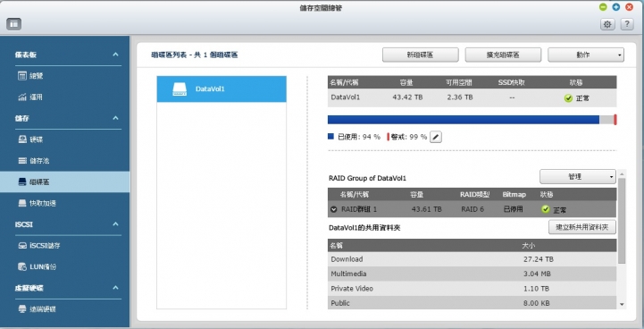The width and height of the screenshot is (644, 329).
Task: Minimize window with green button
Action: [x=603, y=7]
